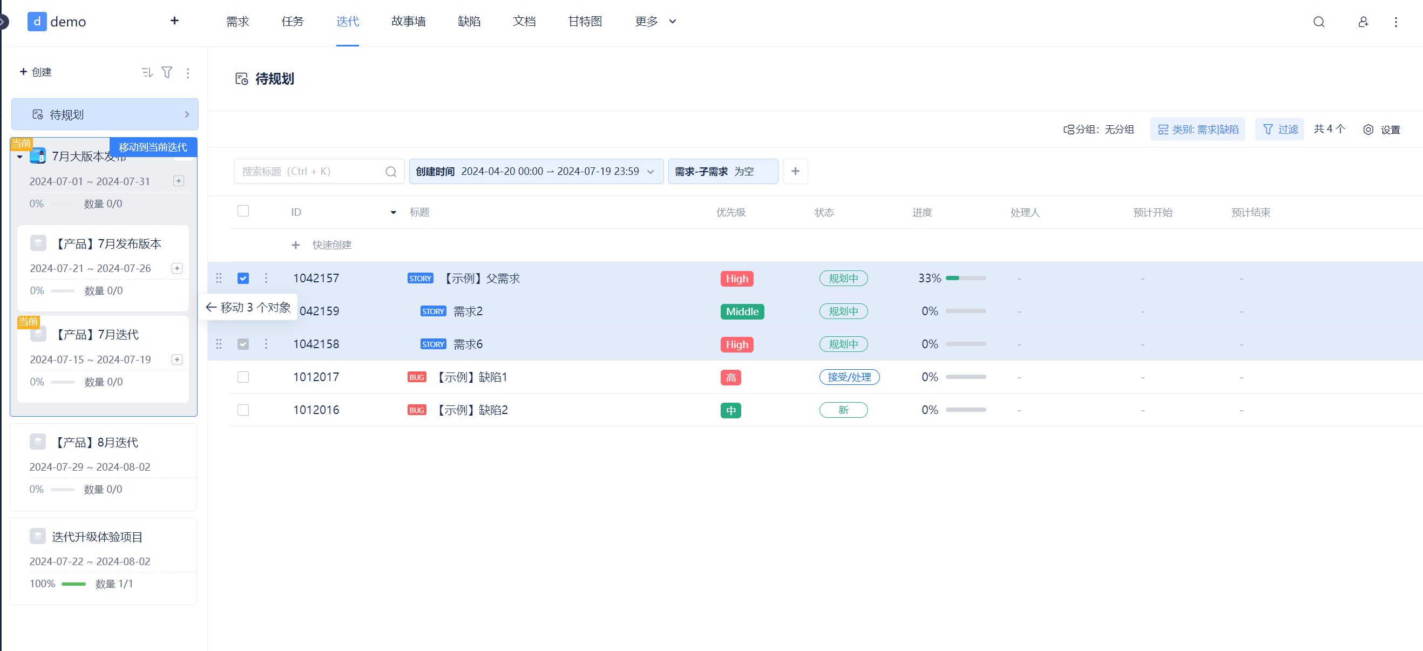
Task: Expand the 更多 dropdown in top navigation
Action: click(655, 22)
